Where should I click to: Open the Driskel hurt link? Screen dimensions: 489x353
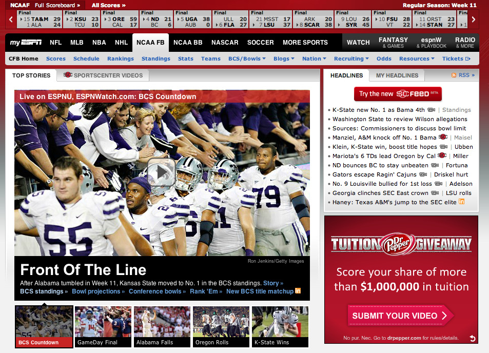[451, 174]
